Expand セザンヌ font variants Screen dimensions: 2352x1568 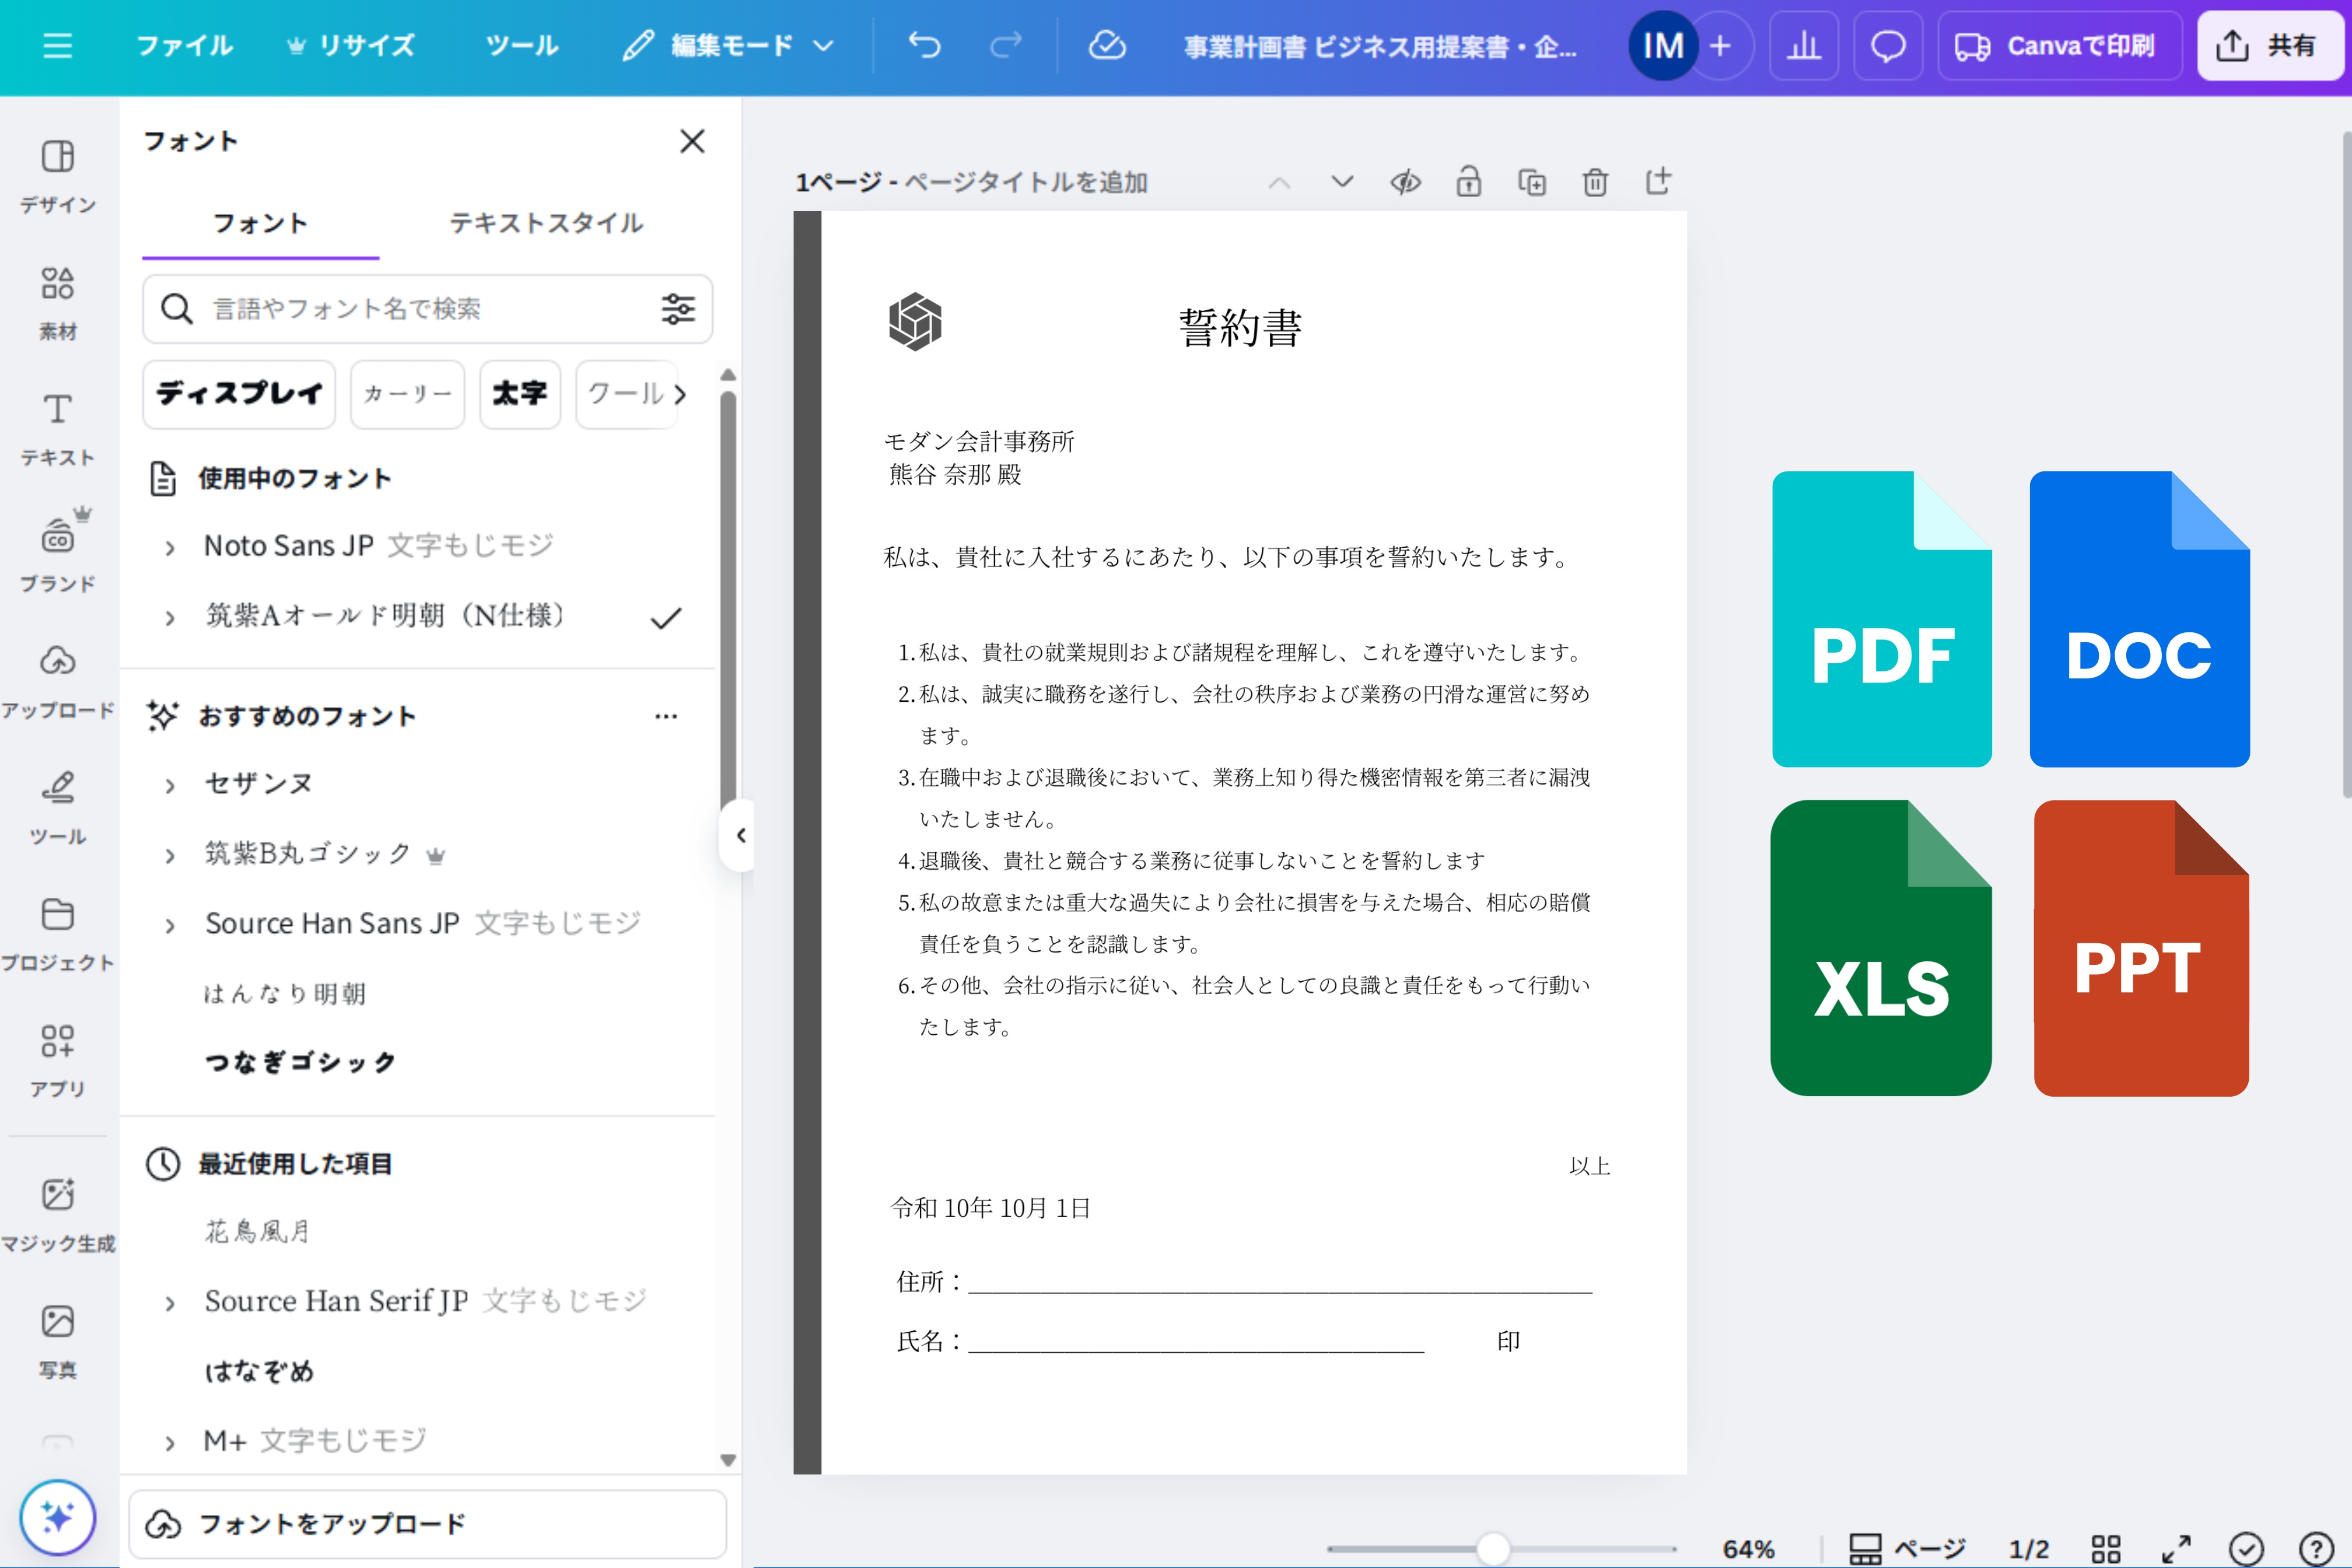click(170, 785)
